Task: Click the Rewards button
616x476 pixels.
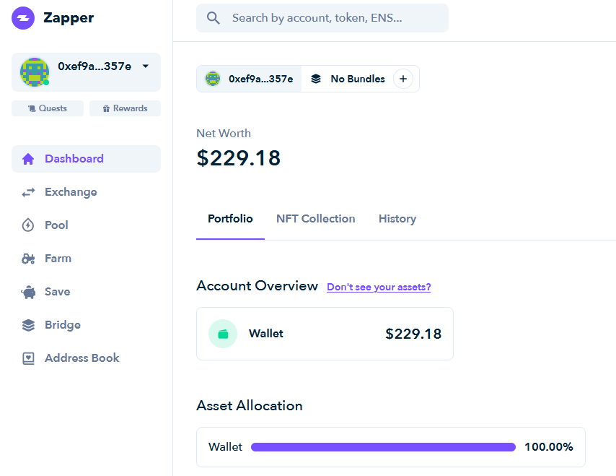Action: [x=125, y=108]
